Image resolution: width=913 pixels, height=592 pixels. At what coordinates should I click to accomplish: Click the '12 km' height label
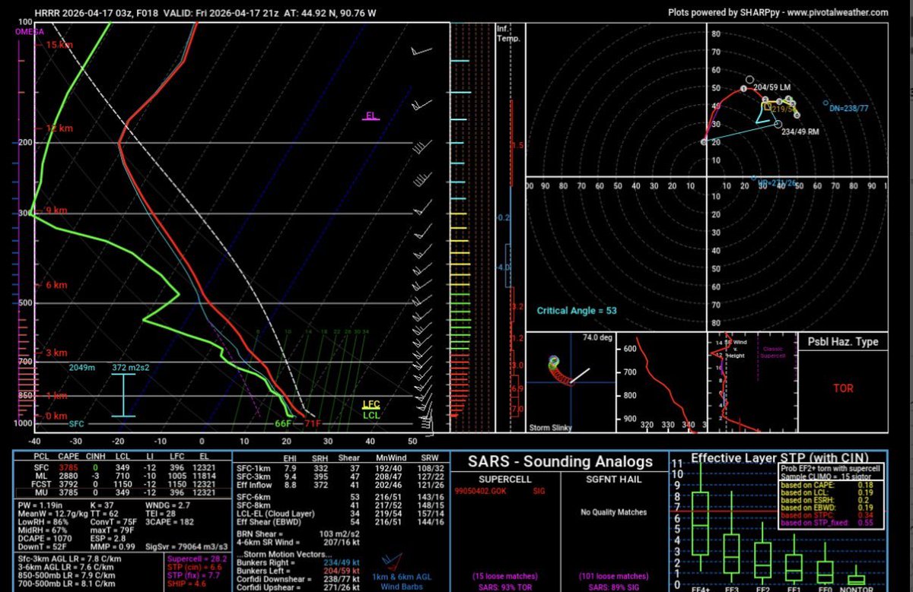[x=59, y=130]
